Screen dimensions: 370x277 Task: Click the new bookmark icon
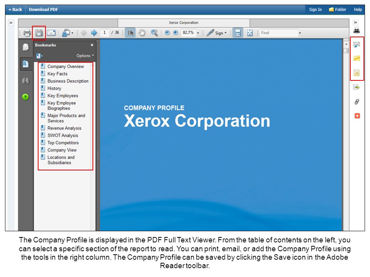39,56
